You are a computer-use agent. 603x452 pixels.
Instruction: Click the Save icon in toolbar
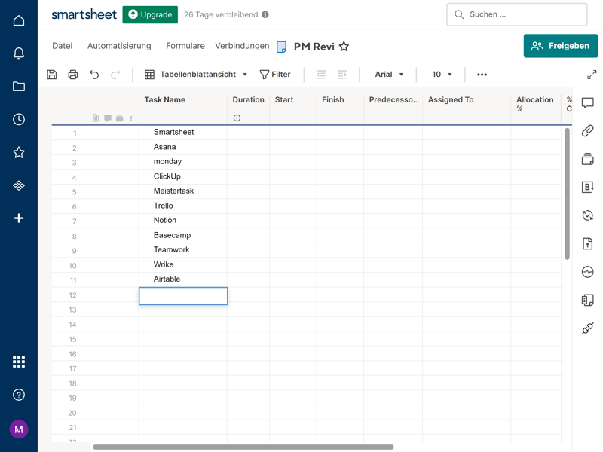coord(52,75)
